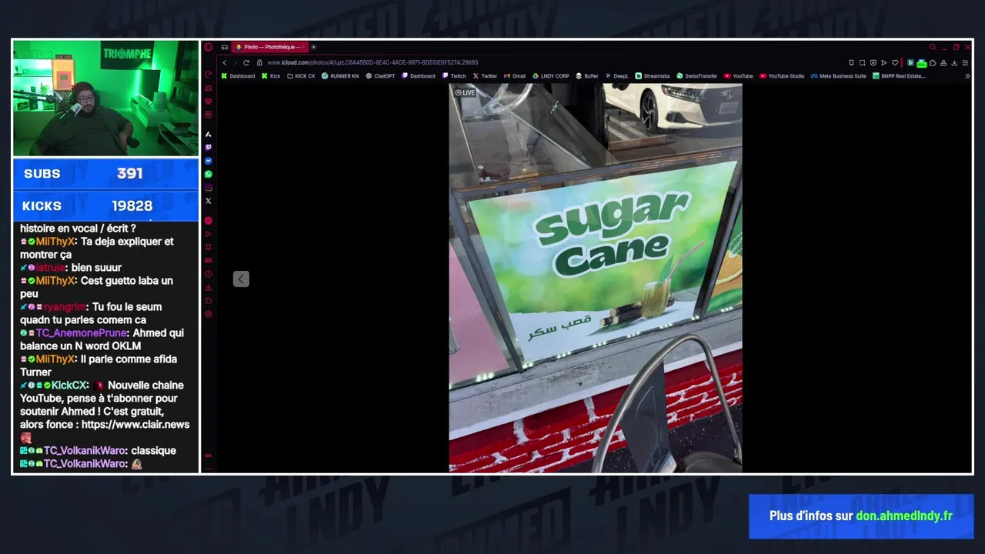Open the Meta Business Suite bookmark
Image resolution: width=985 pixels, height=554 pixels.
click(839, 76)
